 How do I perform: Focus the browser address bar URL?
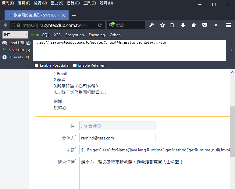(55, 25)
